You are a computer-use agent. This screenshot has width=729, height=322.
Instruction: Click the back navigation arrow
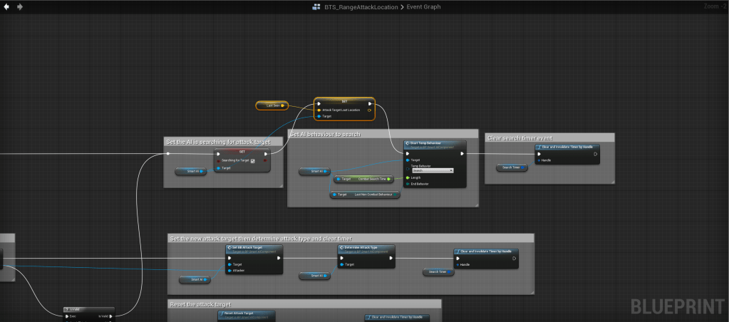[x=7, y=6]
